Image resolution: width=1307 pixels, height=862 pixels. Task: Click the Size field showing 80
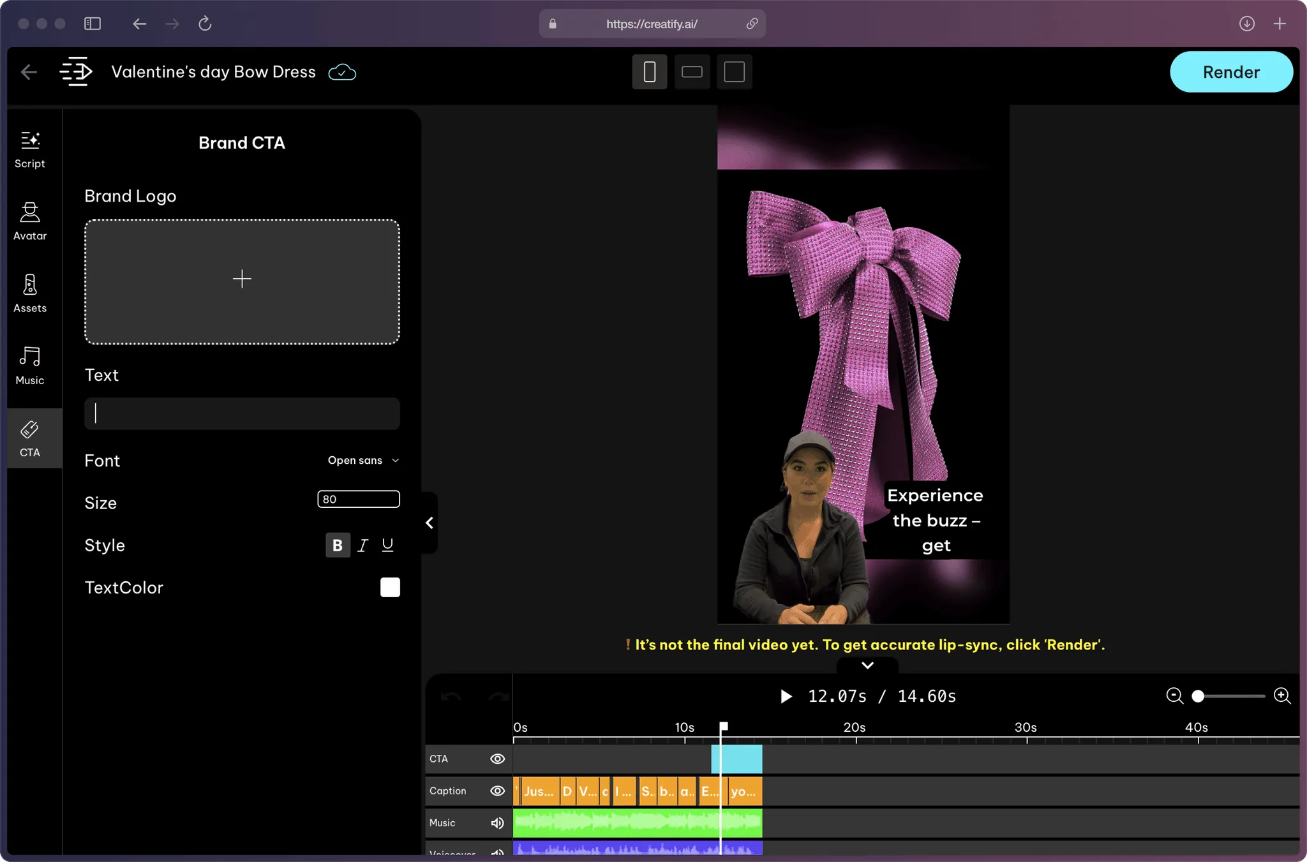(359, 499)
